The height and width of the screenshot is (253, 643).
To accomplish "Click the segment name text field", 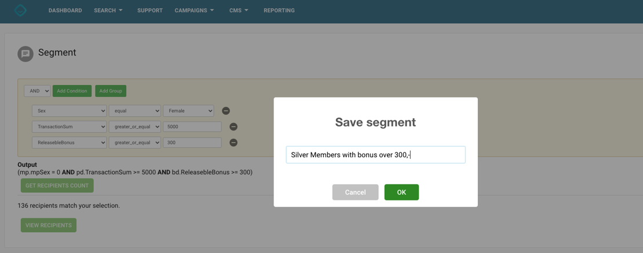I will (375, 155).
